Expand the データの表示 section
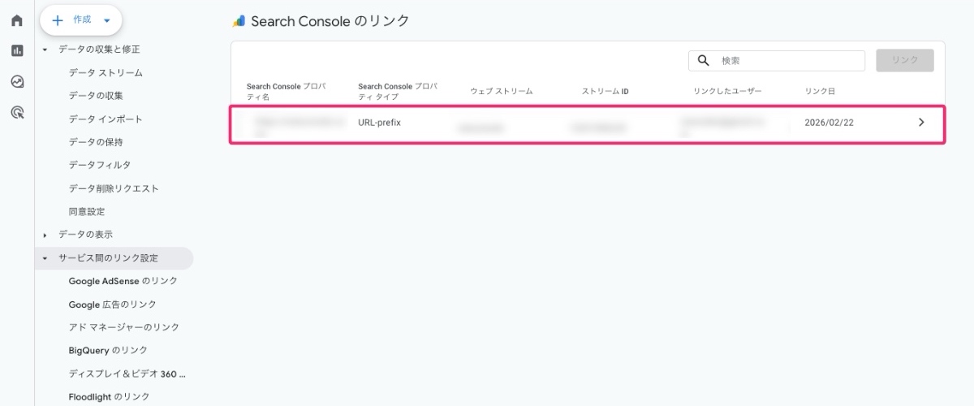 (x=45, y=235)
